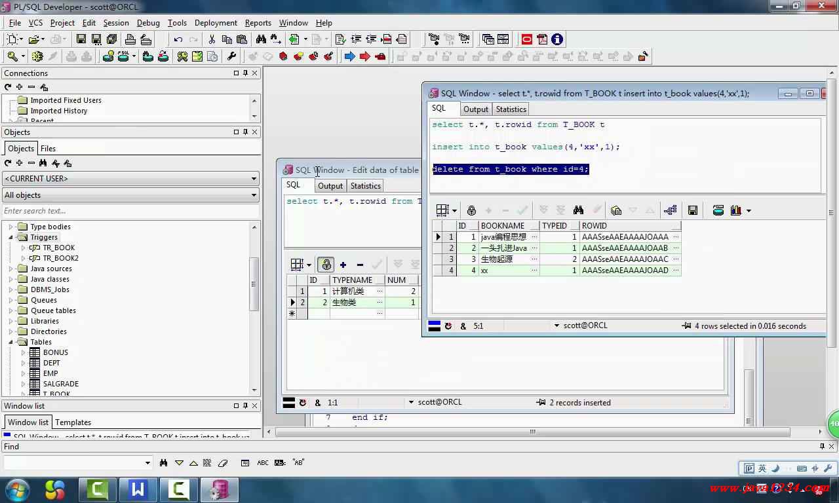Image resolution: width=839 pixels, height=503 pixels.
Task: Click the blue Info icon
Action: [x=557, y=39]
